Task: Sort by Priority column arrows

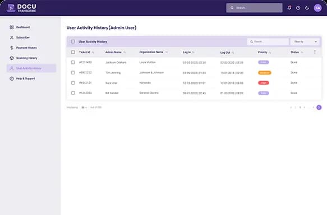Action: pos(270,53)
